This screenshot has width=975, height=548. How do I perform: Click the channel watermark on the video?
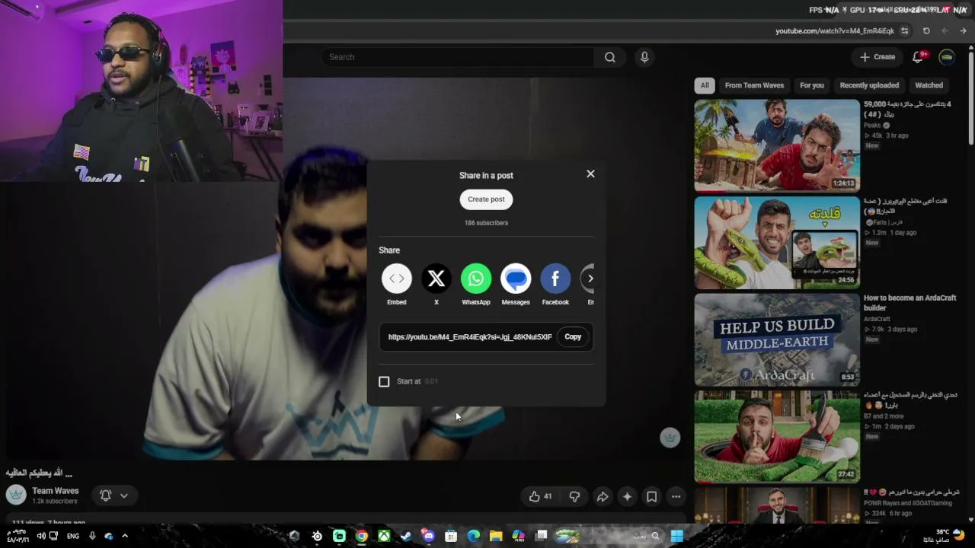click(x=670, y=437)
